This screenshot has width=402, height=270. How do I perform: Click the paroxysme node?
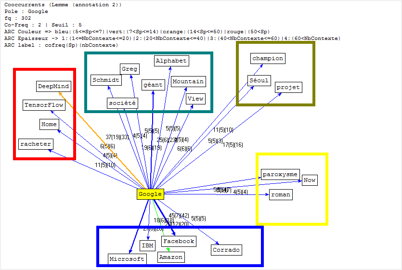280,174
